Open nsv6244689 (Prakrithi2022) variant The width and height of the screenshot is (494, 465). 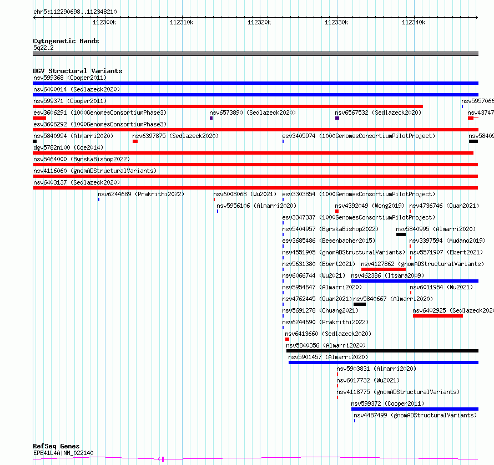click(141, 194)
